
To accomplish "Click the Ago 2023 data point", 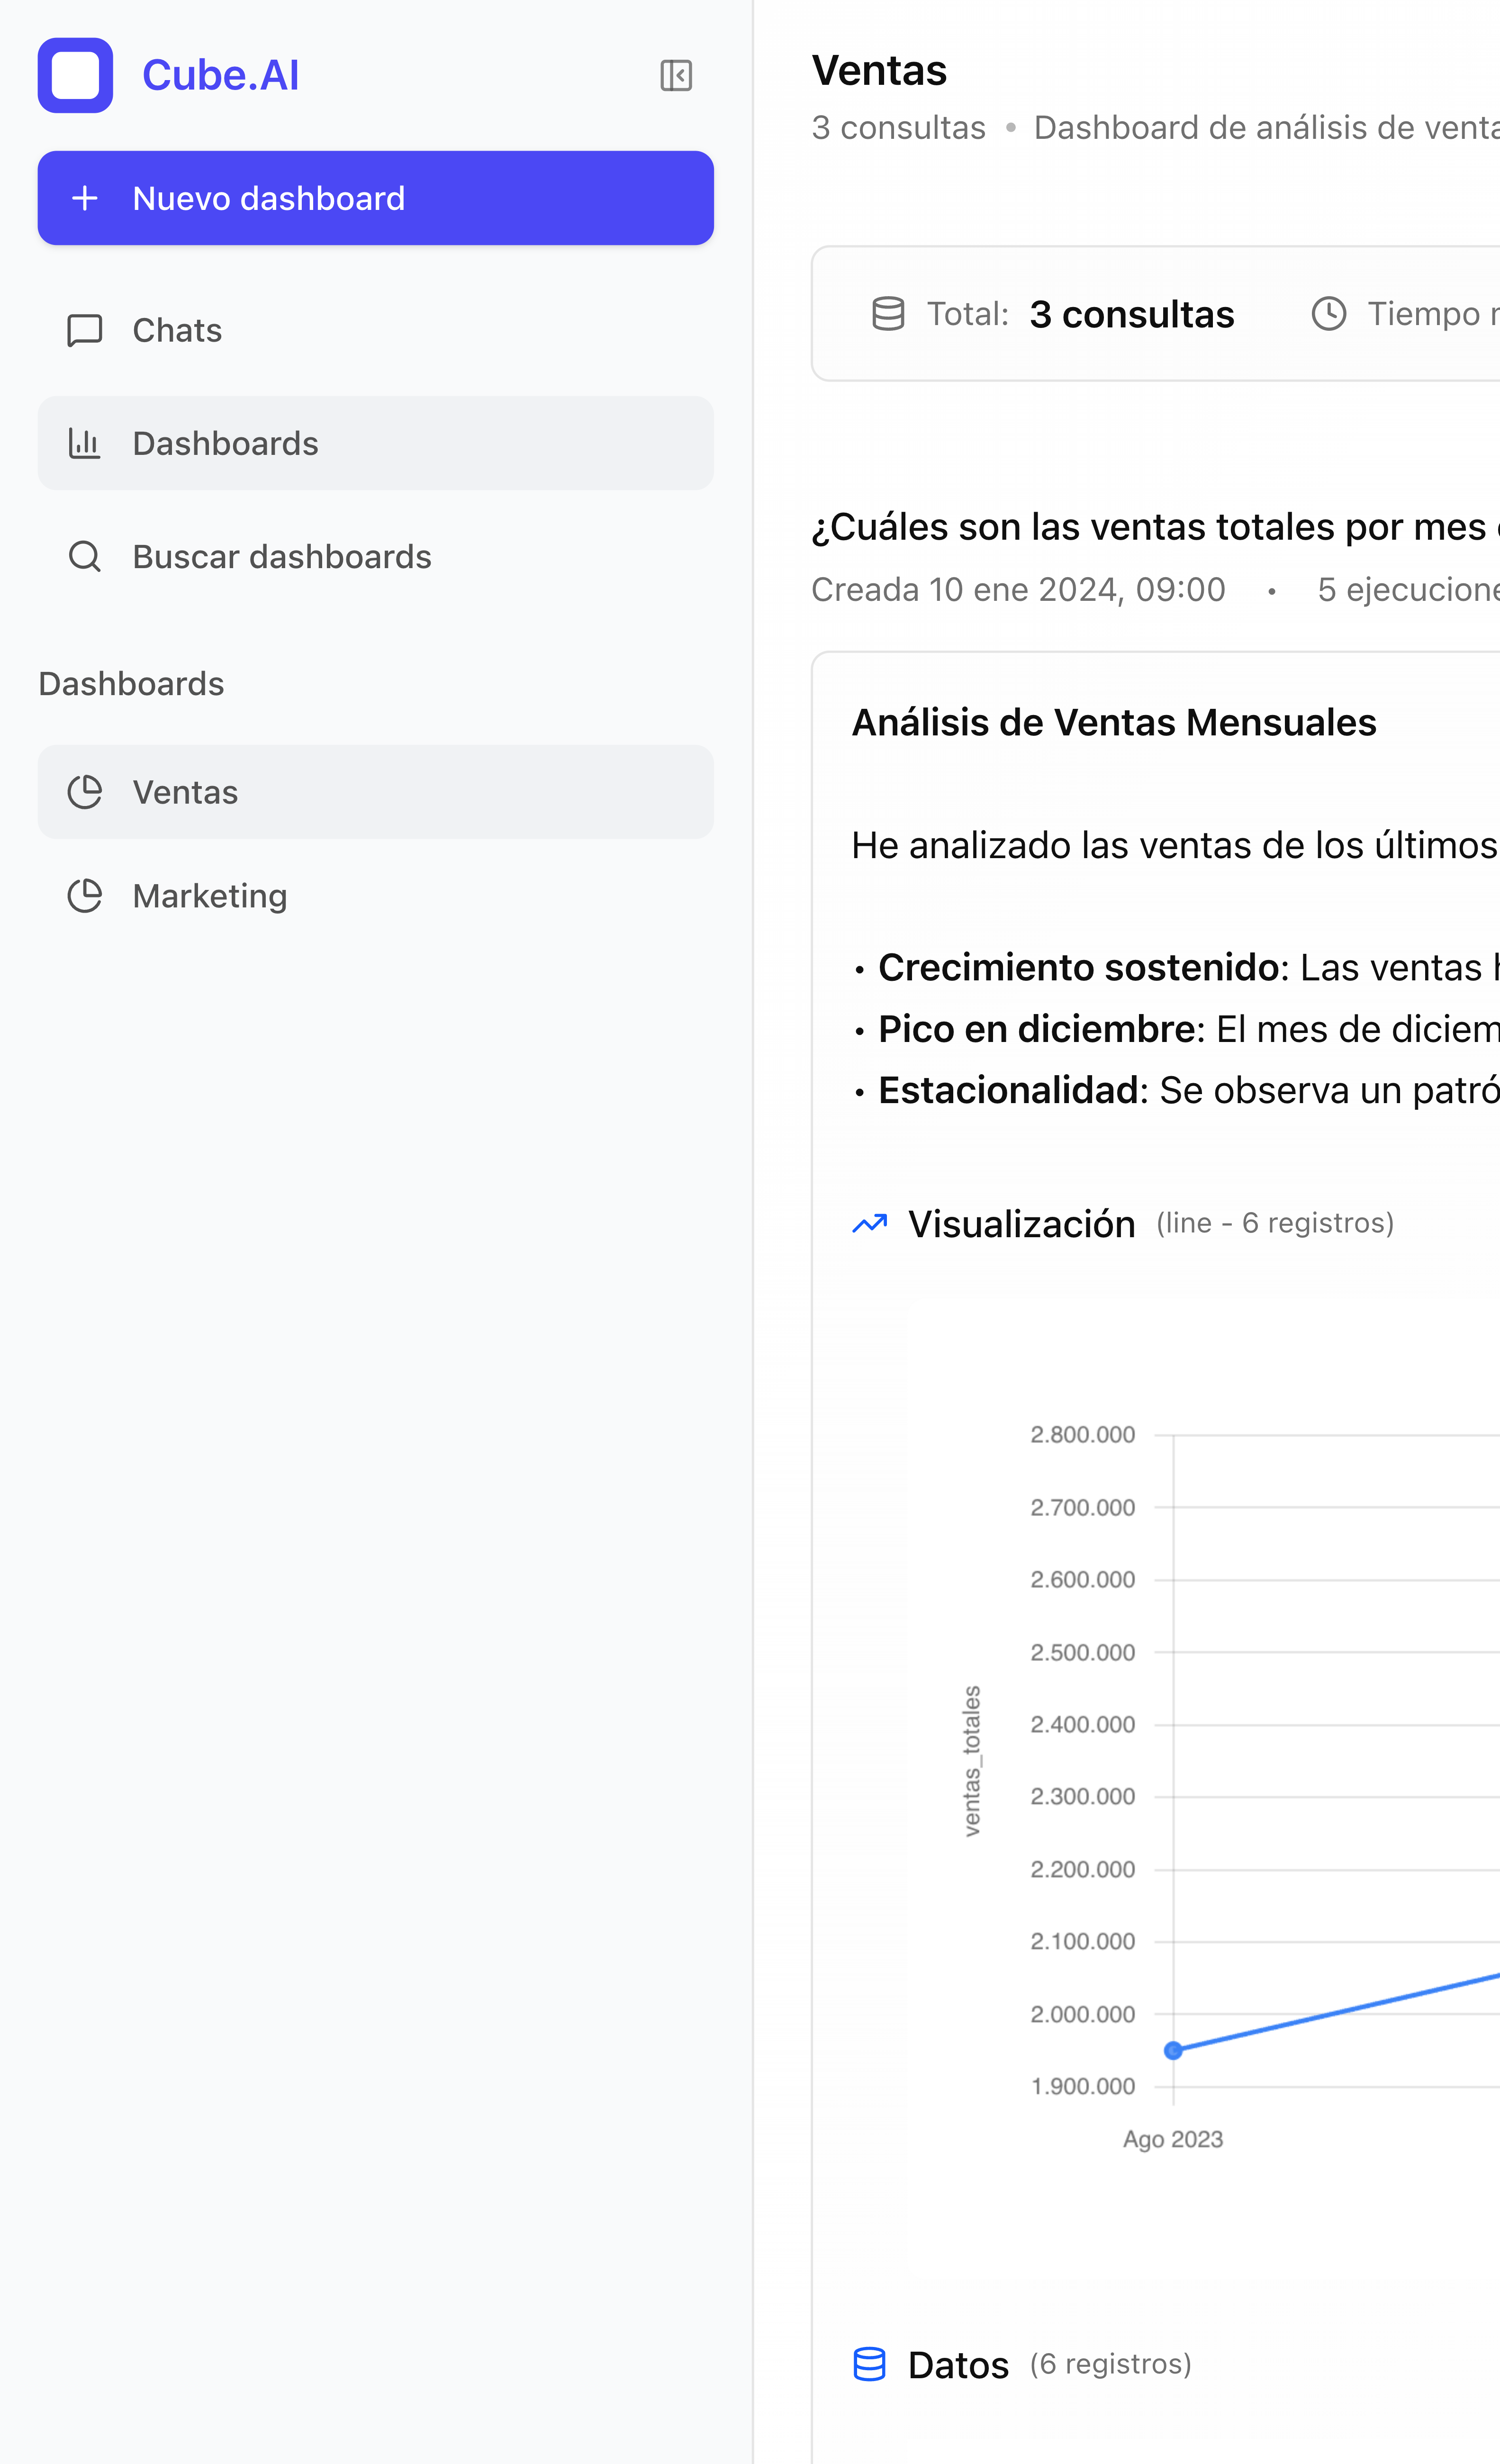I will 1173,2050.
